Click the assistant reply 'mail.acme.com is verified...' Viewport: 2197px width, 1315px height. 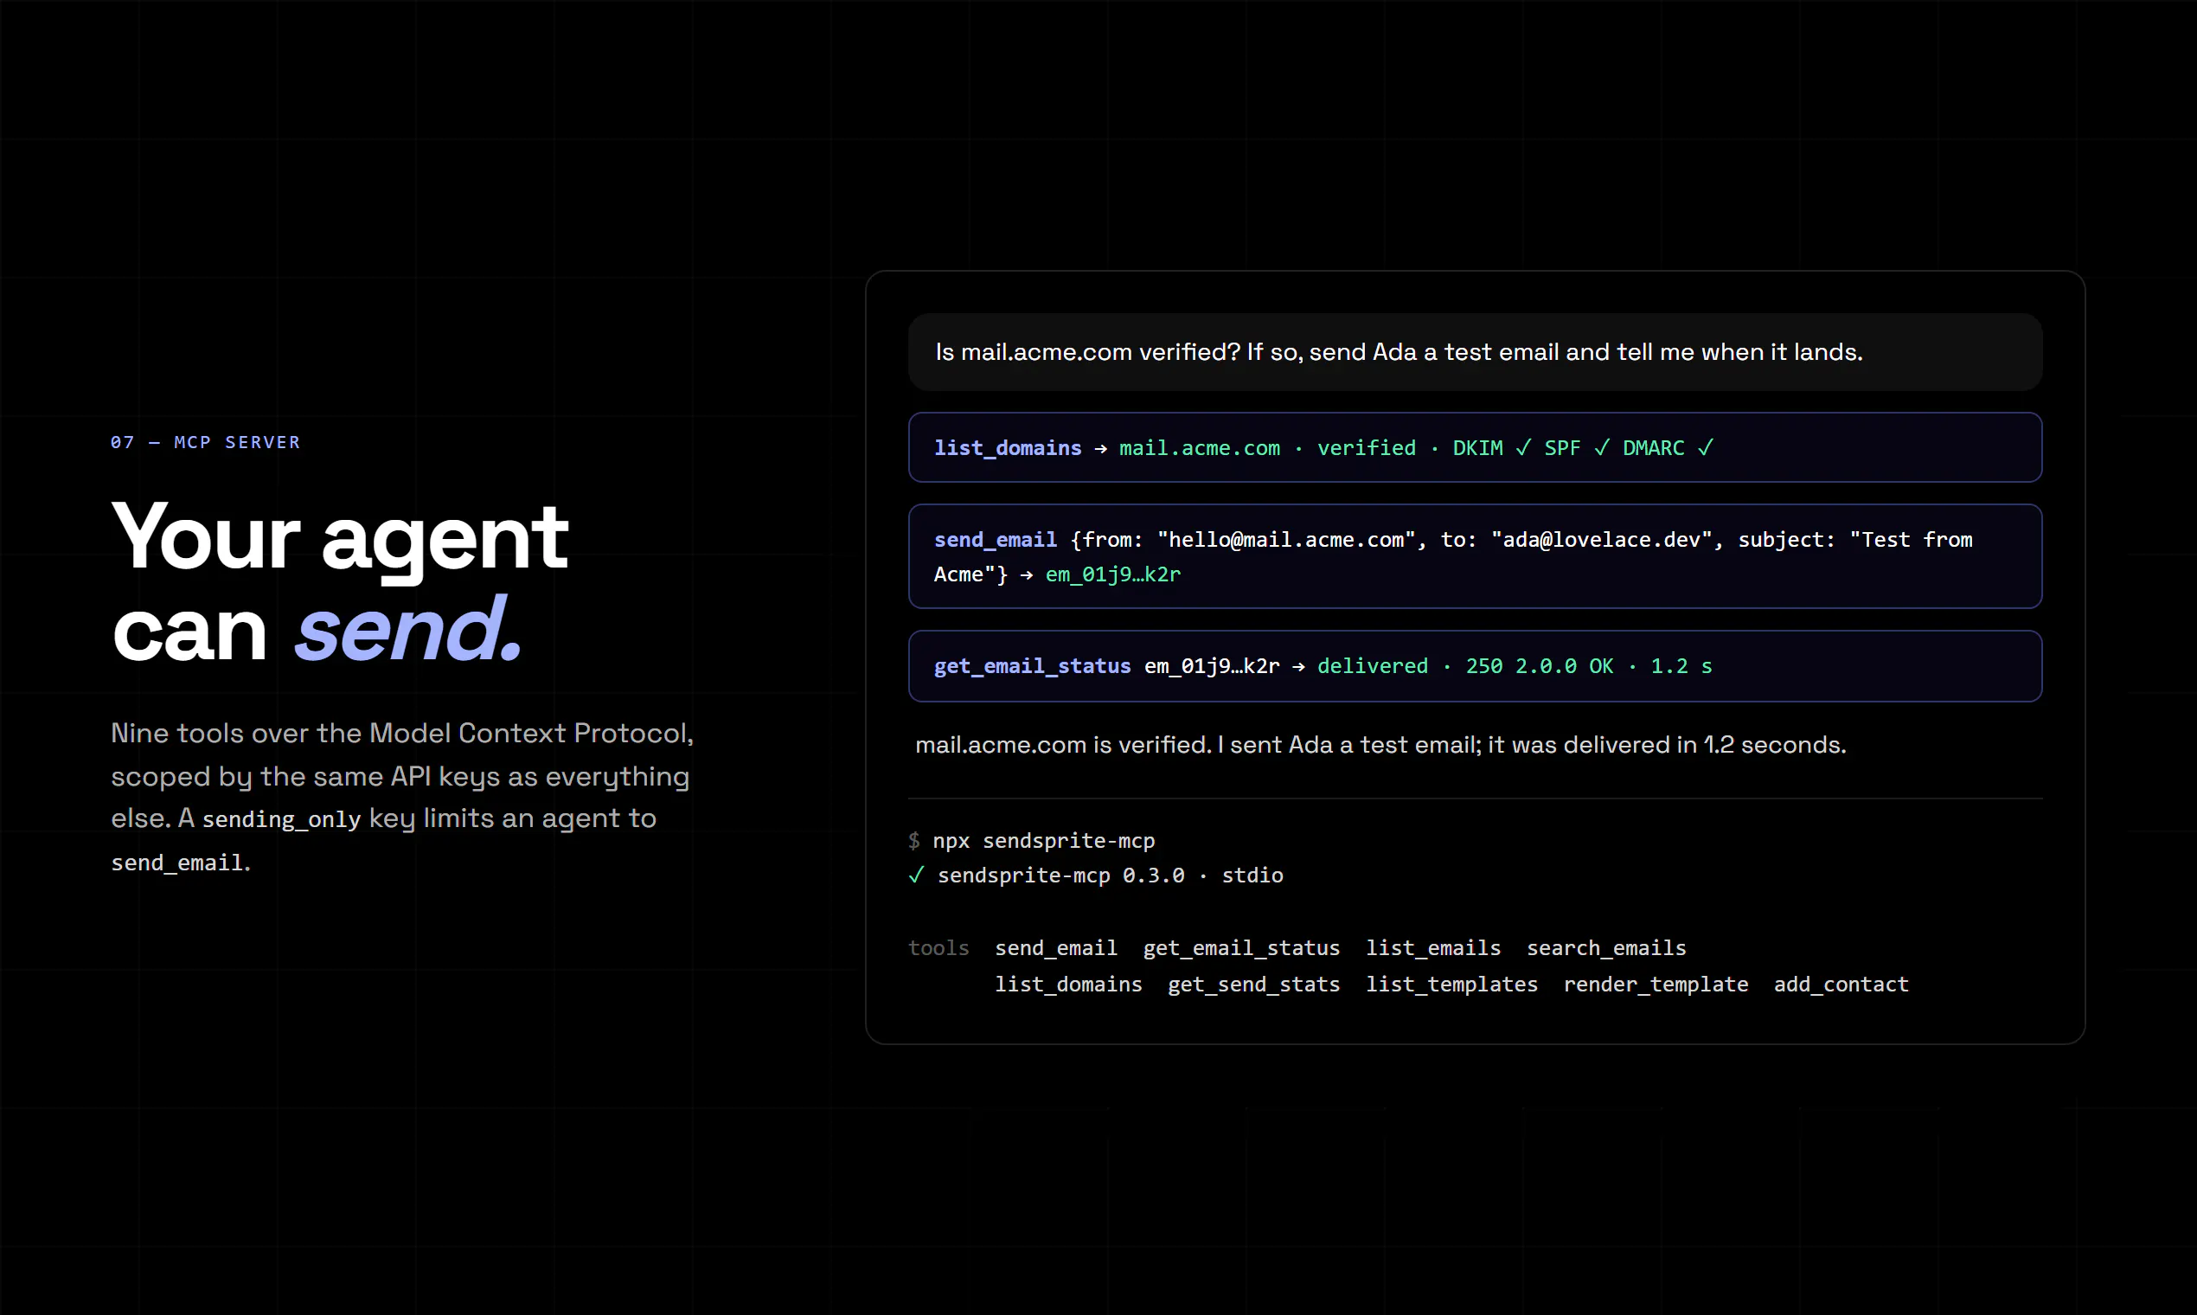1380,745
